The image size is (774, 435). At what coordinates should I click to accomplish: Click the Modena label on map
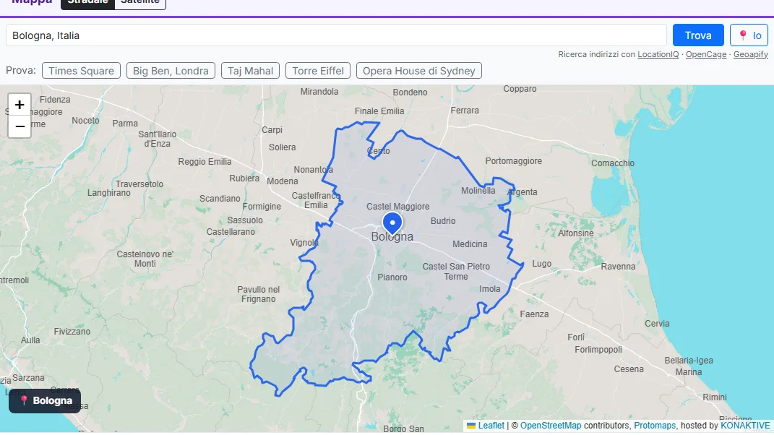click(x=283, y=181)
